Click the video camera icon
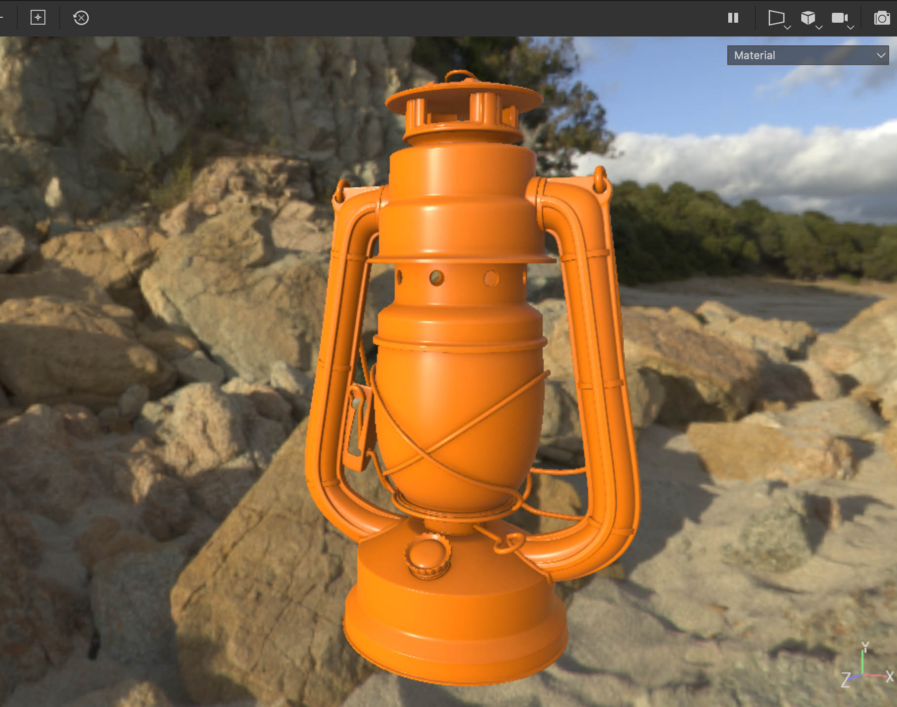 [839, 18]
